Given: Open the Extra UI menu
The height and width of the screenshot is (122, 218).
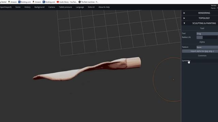Looking at the screenshot, I should click(x=91, y=7).
